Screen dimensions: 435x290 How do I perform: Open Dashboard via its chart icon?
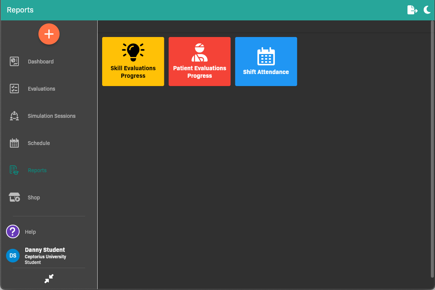pos(14,62)
